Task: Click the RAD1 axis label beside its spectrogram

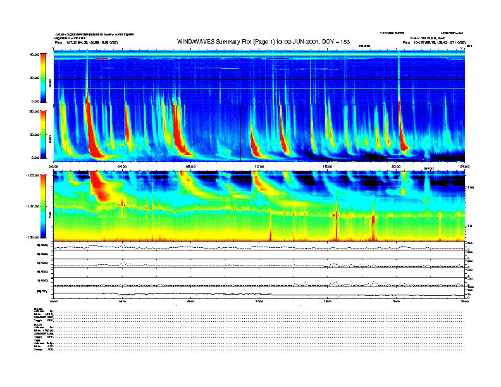Action: click(x=50, y=139)
